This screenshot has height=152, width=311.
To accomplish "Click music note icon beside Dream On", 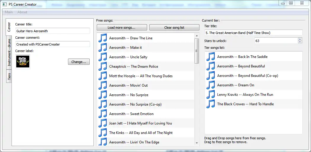I will 211,85.
